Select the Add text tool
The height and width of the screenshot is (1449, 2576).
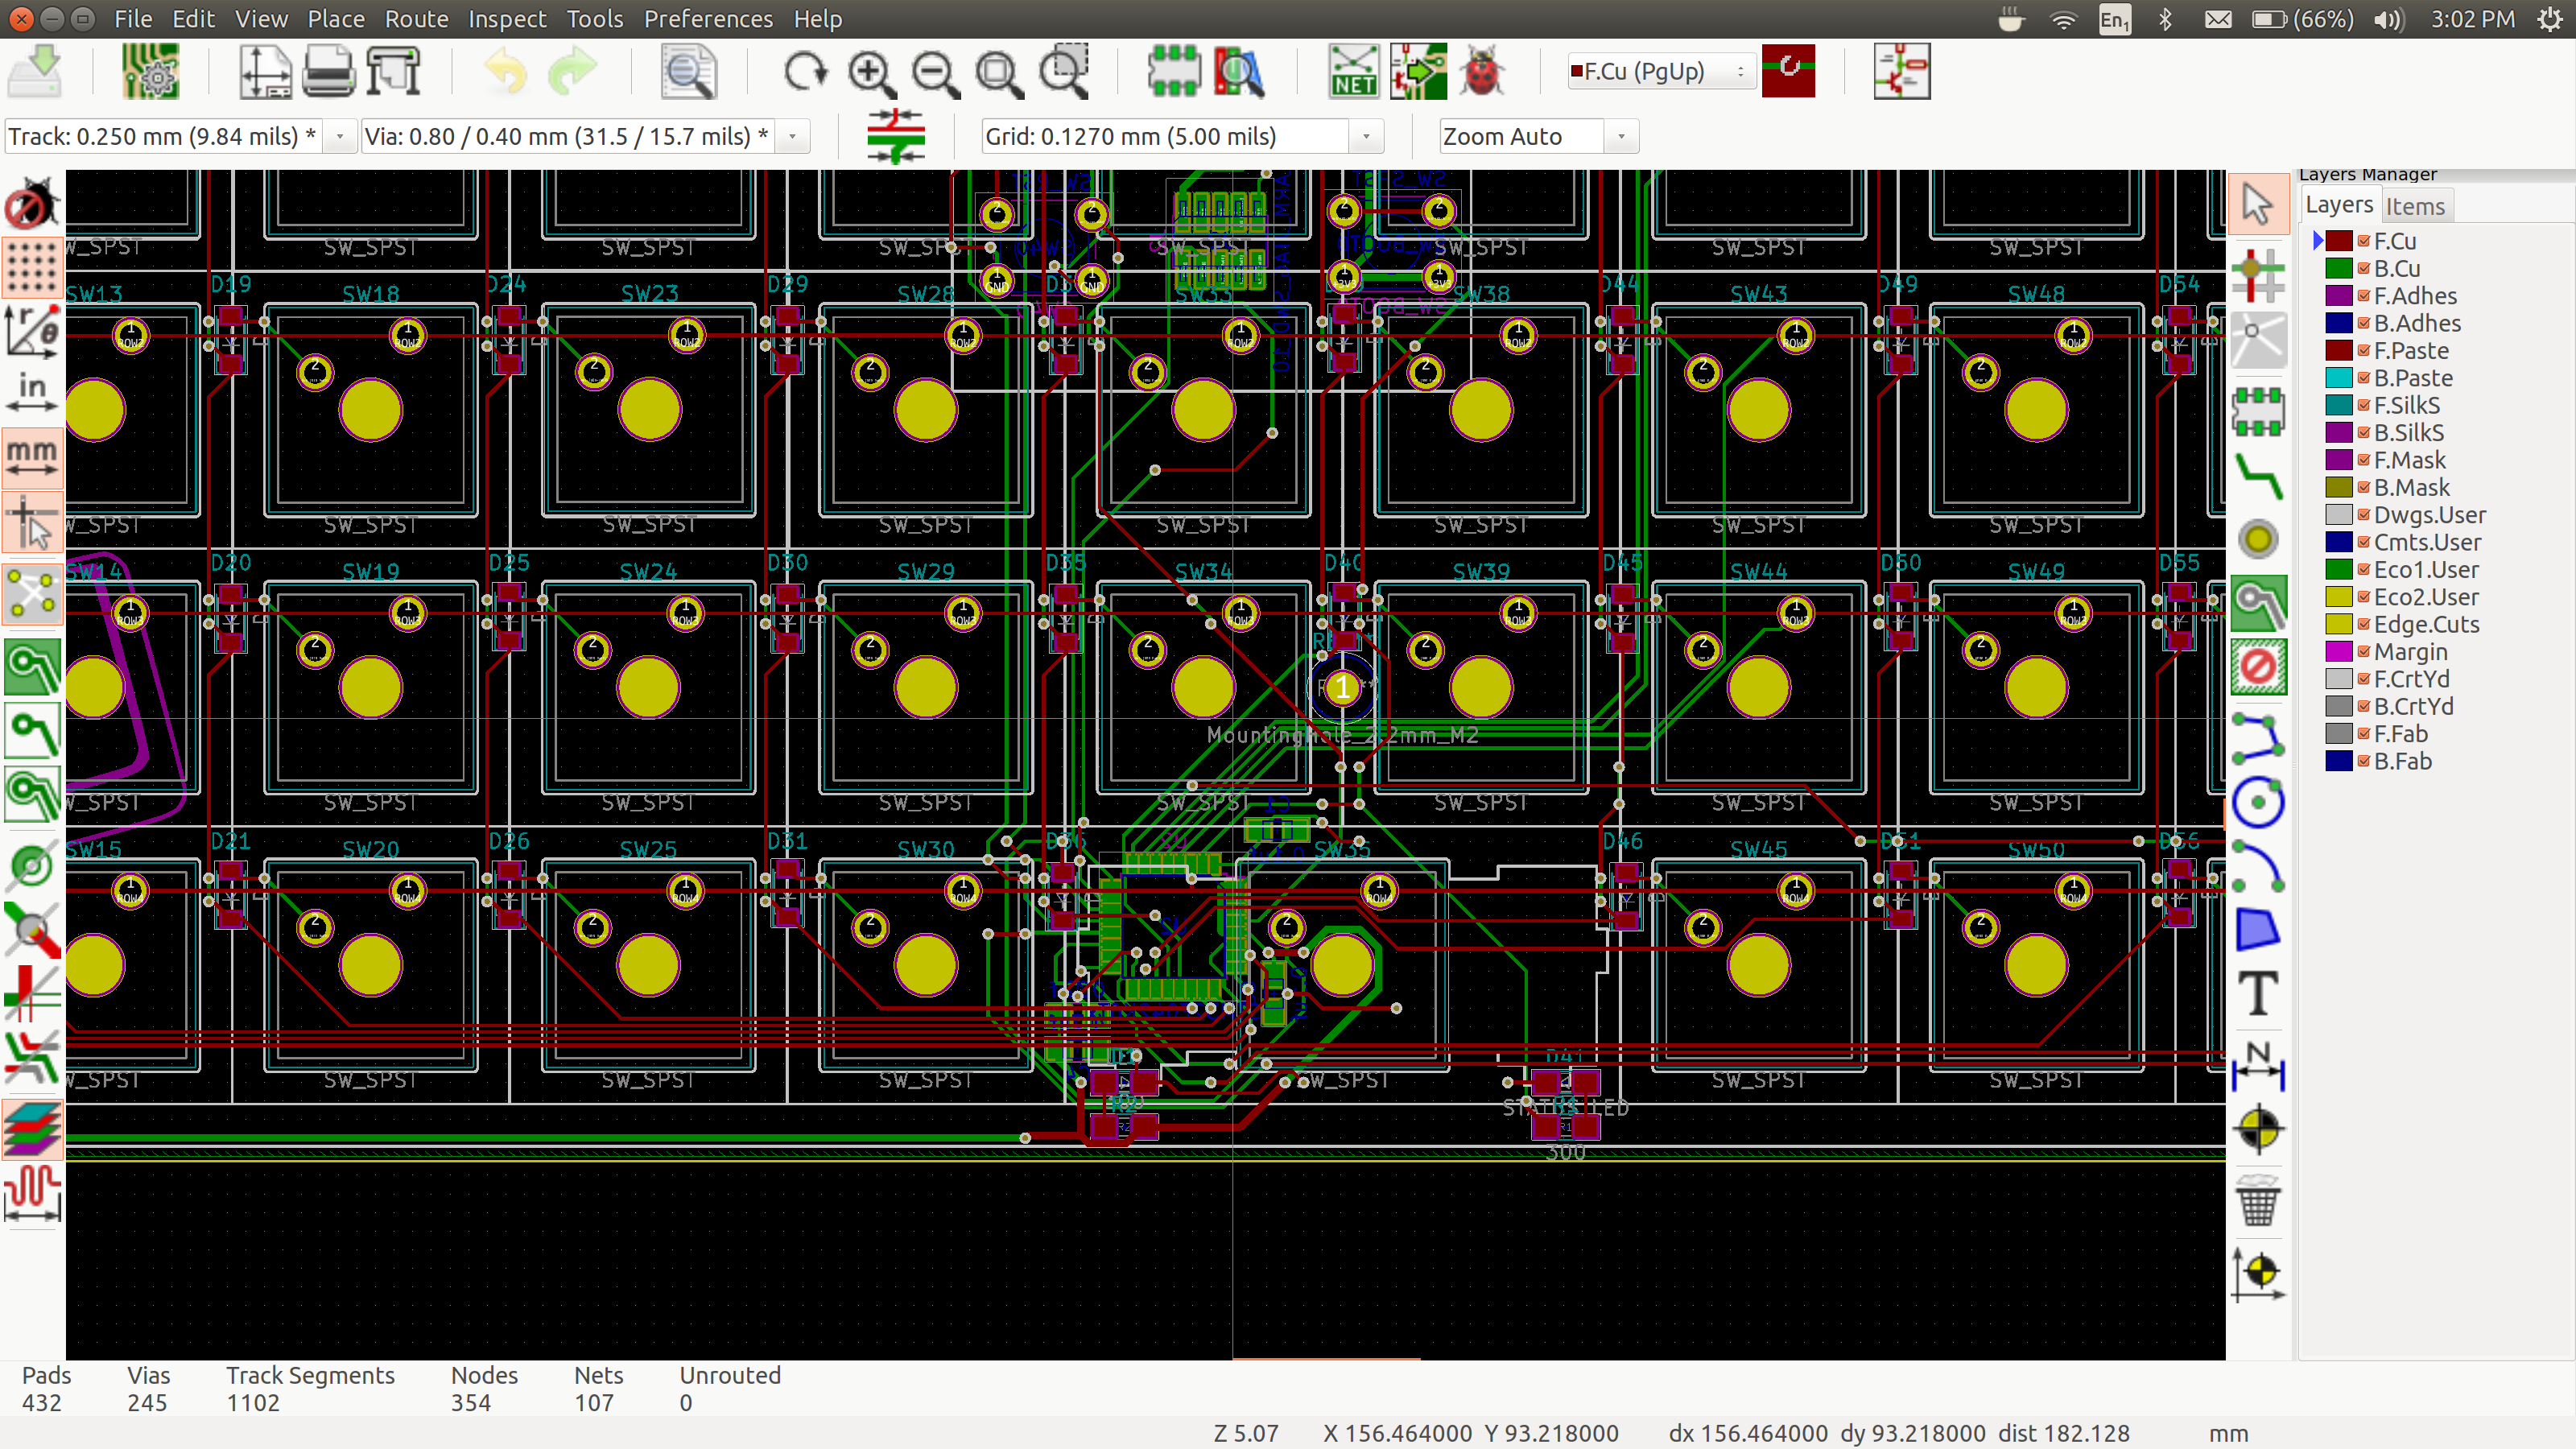point(2258,993)
